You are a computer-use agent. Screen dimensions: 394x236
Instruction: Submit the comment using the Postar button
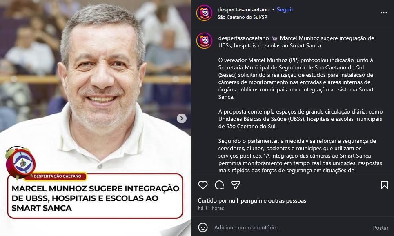381,228
